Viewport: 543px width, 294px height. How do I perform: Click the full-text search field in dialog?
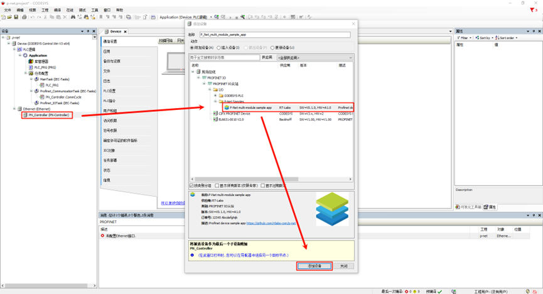[x=224, y=58]
